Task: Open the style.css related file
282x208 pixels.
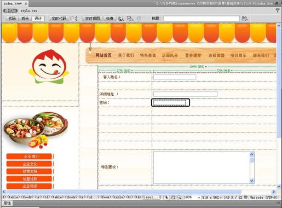Action: click(28, 11)
